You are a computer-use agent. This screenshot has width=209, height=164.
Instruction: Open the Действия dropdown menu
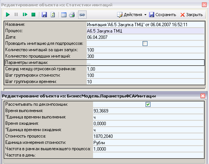click(x=132, y=15)
